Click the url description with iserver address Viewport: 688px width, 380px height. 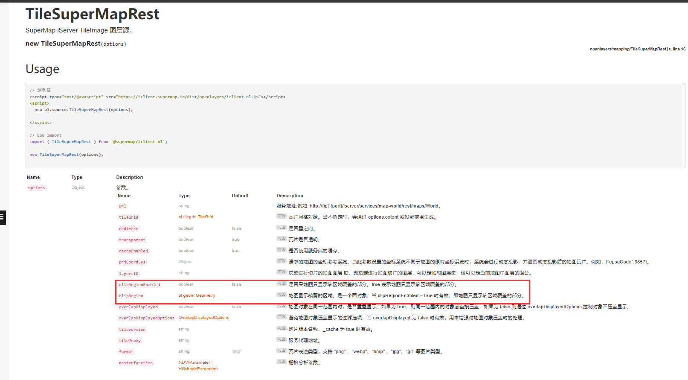click(x=359, y=206)
